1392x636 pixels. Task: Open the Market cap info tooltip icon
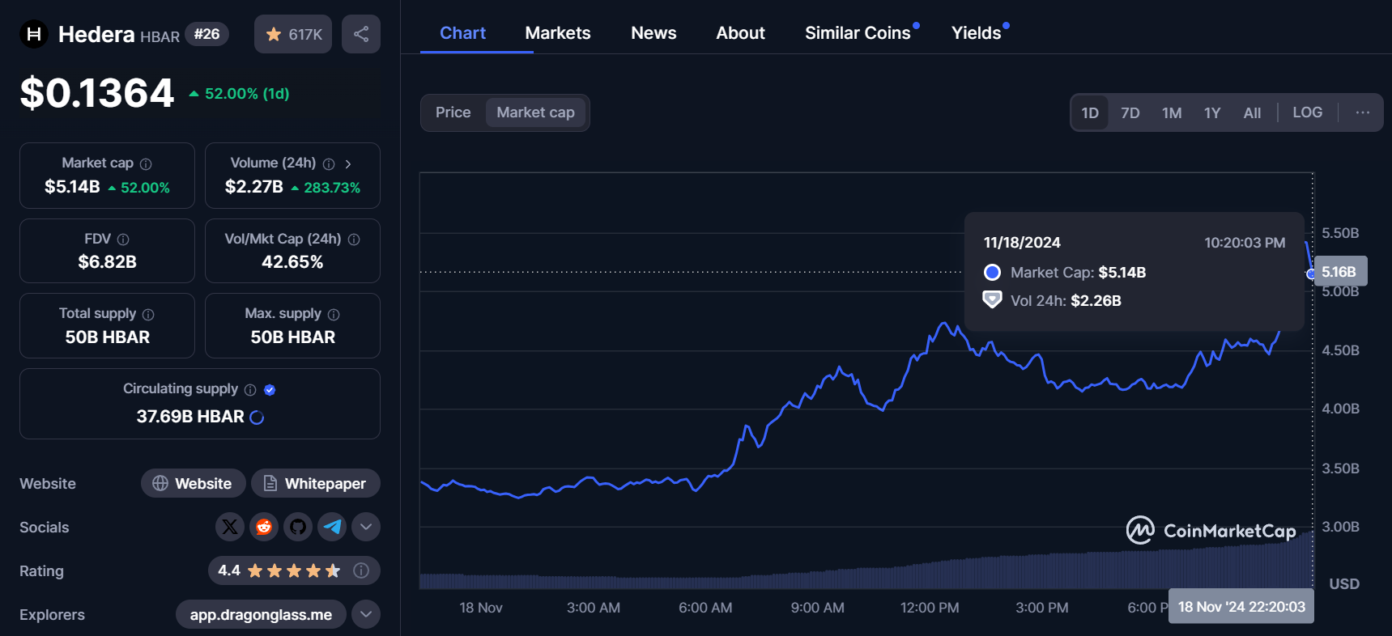coord(146,164)
